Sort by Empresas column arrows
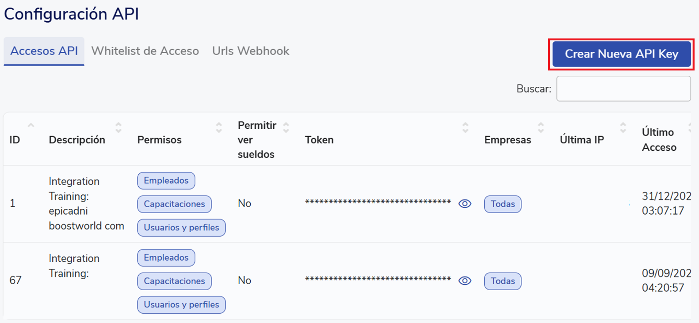 click(541, 128)
